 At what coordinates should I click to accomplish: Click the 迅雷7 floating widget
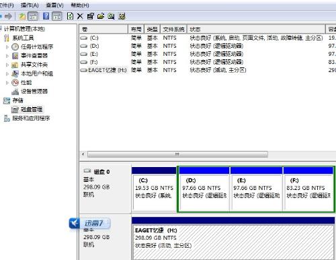89,223
